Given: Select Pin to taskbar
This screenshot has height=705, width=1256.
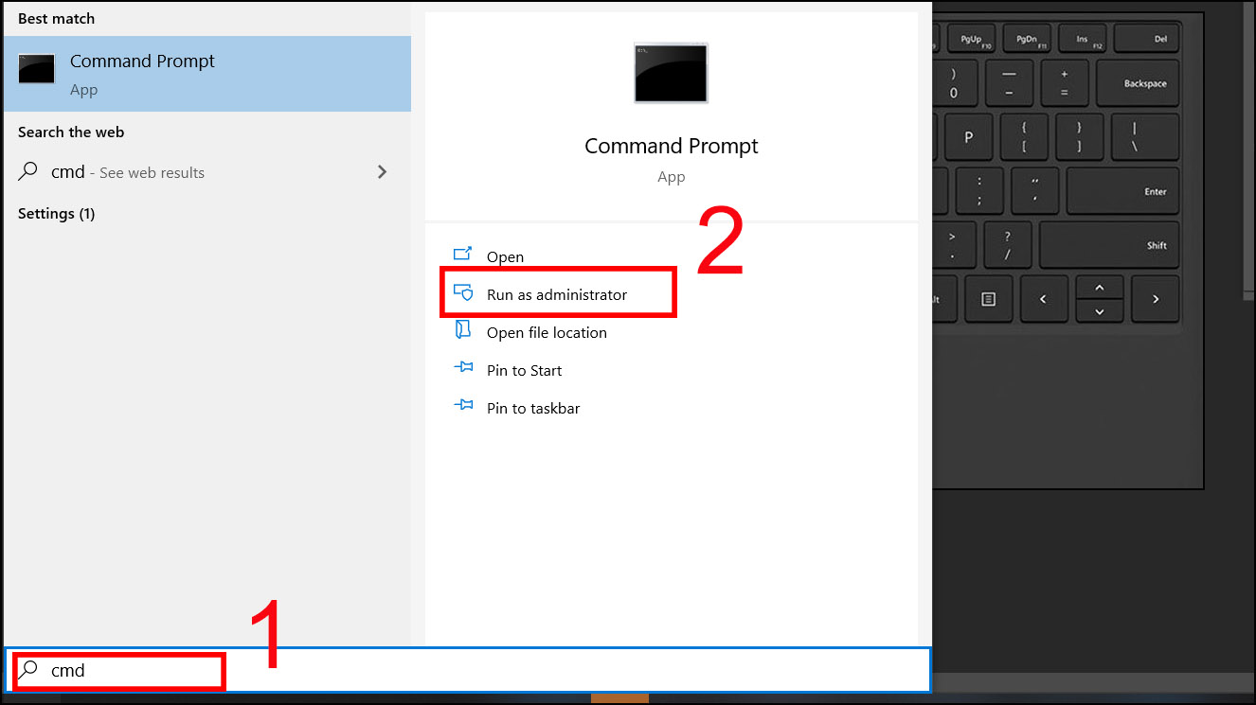Looking at the screenshot, I should point(533,408).
